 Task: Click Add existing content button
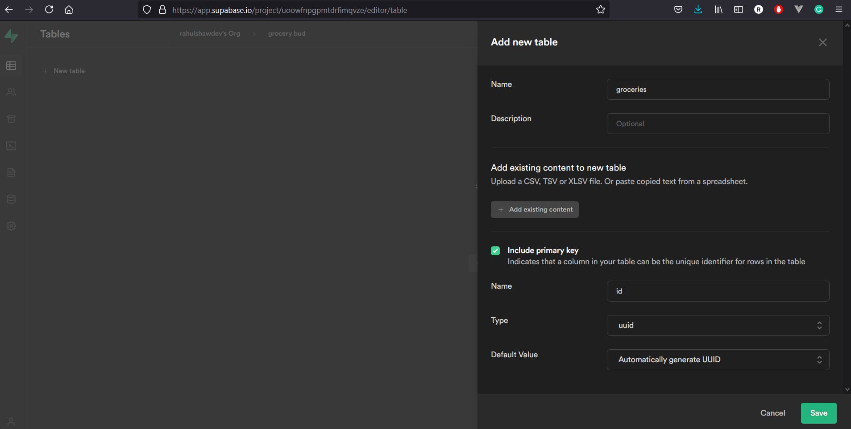pos(535,209)
